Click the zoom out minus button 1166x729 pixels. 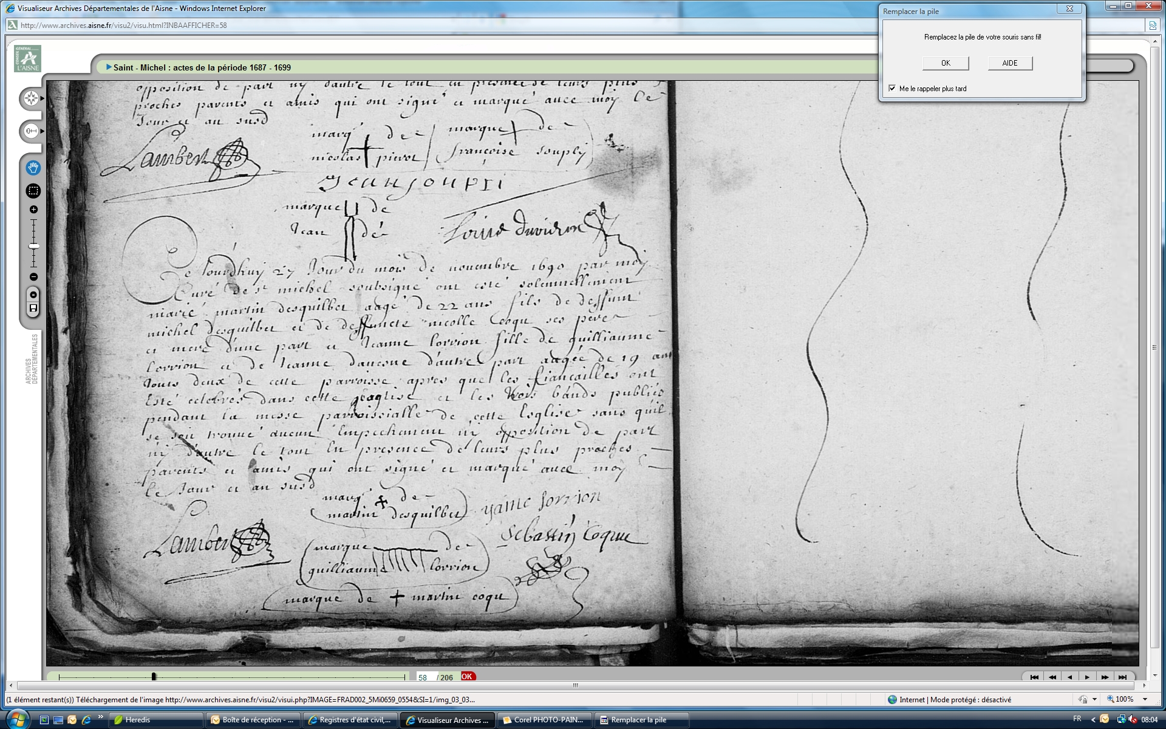(x=33, y=277)
